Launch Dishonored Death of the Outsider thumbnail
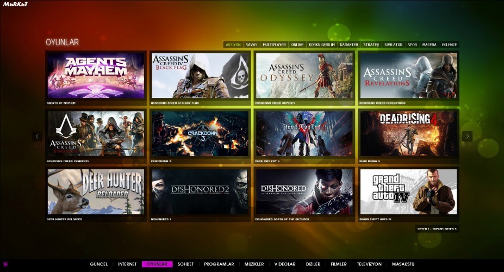Viewport: 504px width, 272px height. pyautogui.click(x=304, y=191)
